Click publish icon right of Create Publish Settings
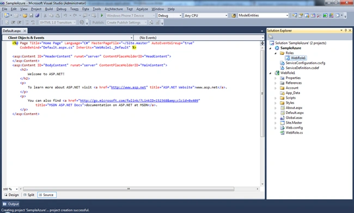This screenshot has width=354, height=213. tap(151, 22)
